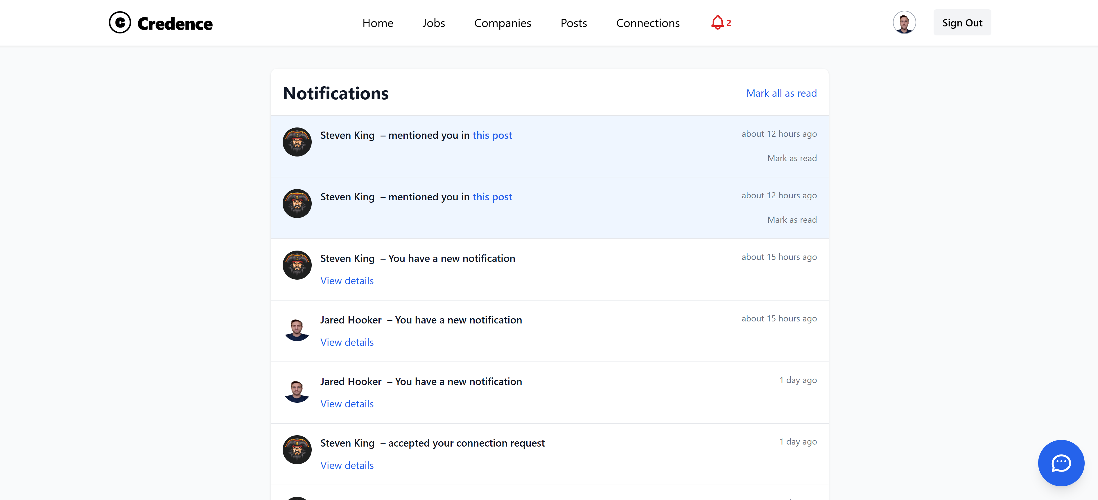Go to the Home page

pos(378,23)
